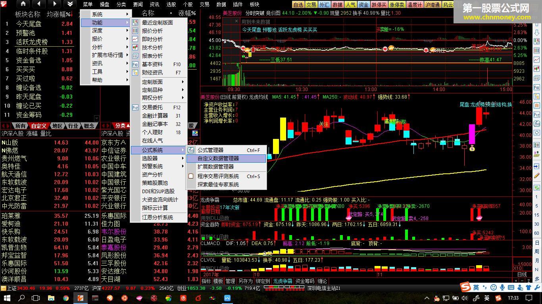Screen dimensions: 542x304
Task: Click the 最近定制版面 icon
Action: pyautogui.click(x=135, y=23)
